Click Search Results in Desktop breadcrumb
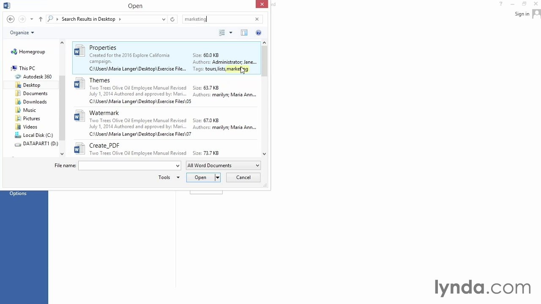The width and height of the screenshot is (541, 304). (x=88, y=19)
